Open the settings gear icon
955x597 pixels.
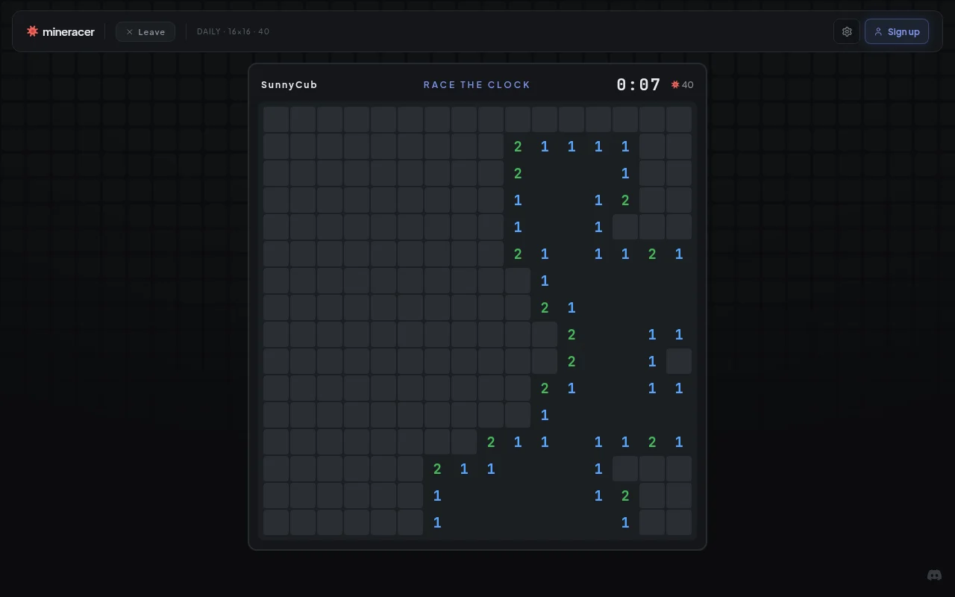[847, 31]
